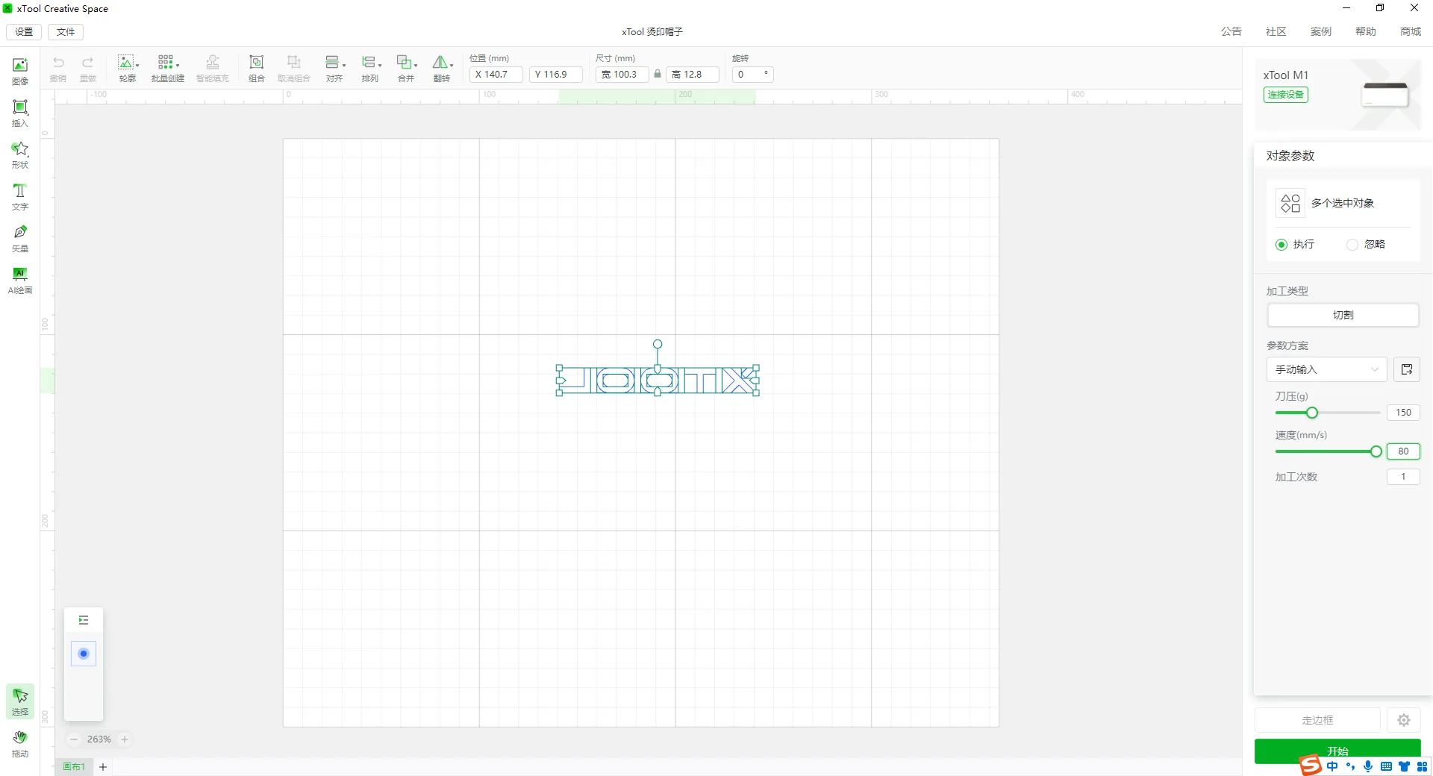Open the 轮廓 (Outline) dropdown
Image resolution: width=1433 pixels, height=776 pixels.
click(128, 68)
